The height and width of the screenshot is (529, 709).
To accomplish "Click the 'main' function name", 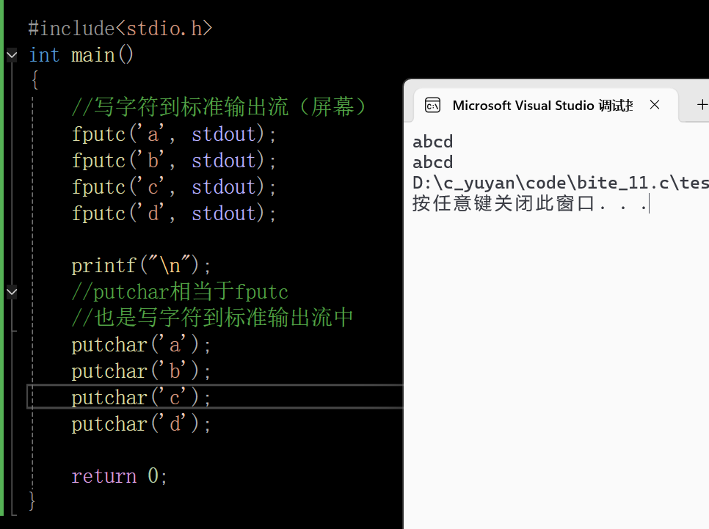I will point(93,55).
